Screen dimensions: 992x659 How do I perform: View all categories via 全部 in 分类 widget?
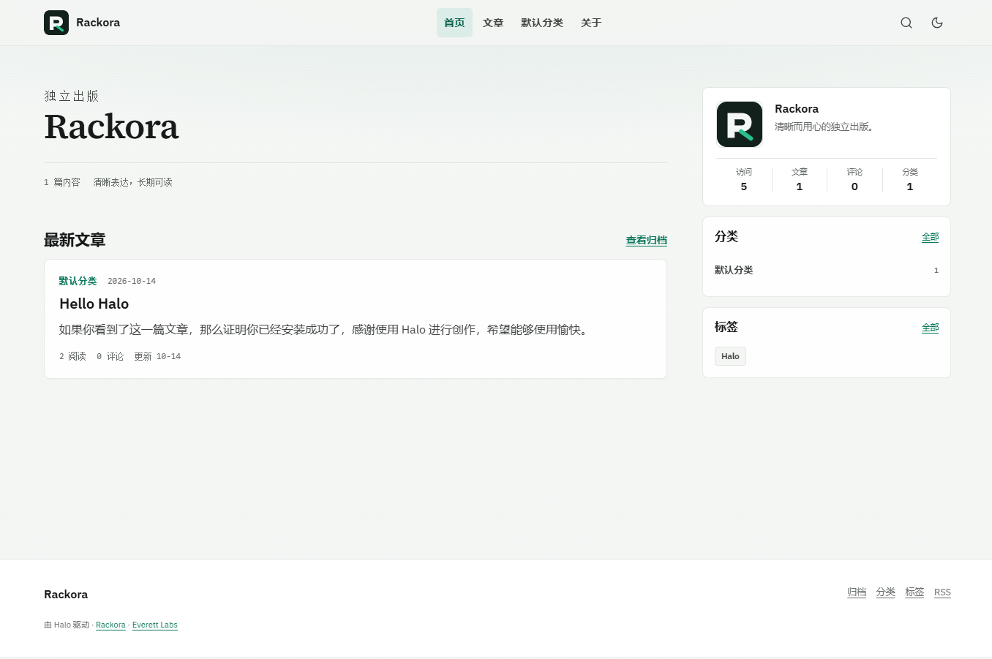click(x=930, y=237)
